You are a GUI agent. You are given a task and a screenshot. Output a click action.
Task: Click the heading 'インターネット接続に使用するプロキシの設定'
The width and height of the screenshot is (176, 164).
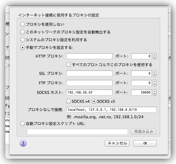coord(58,15)
